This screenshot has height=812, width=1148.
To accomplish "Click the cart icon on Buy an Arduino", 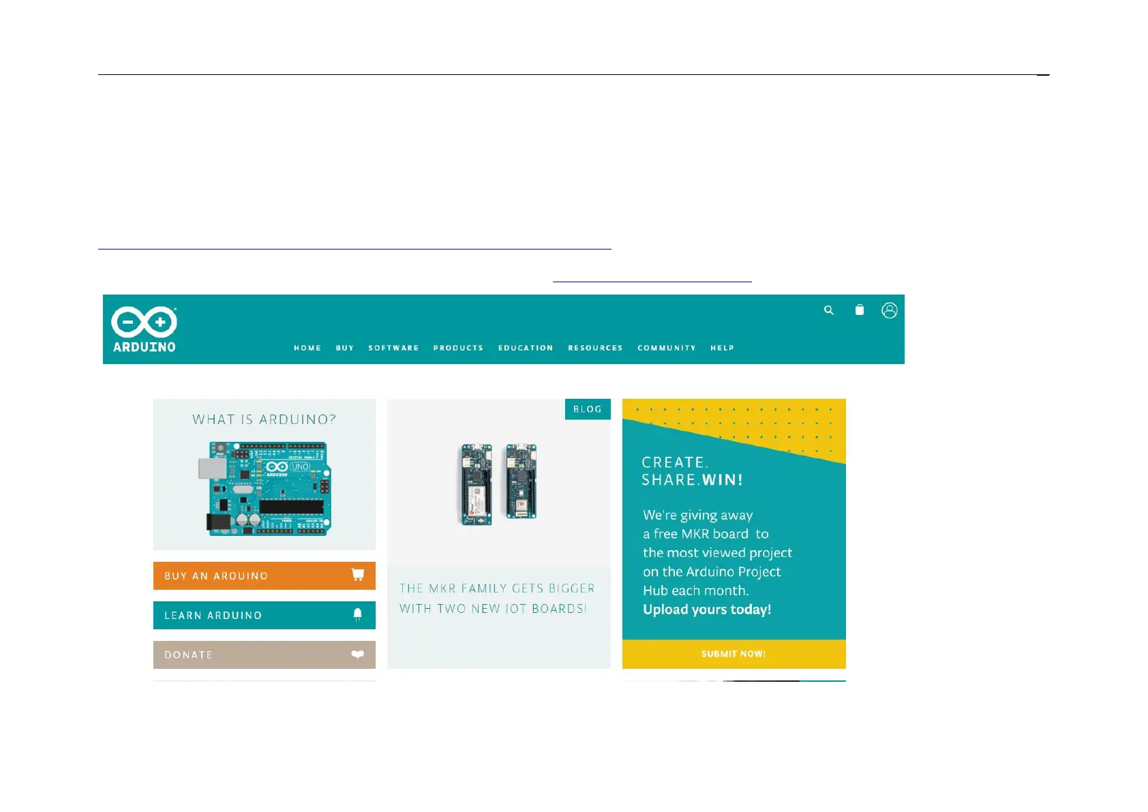I will coord(358,574).
